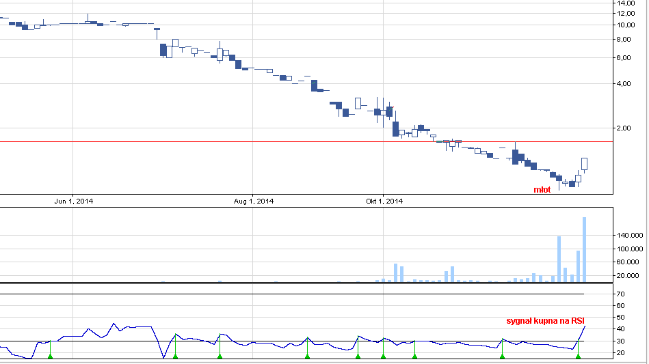Click the 'Aug 1, 2014' date label
The height and width of the screenshot is (364, 649).
point(254,201)
